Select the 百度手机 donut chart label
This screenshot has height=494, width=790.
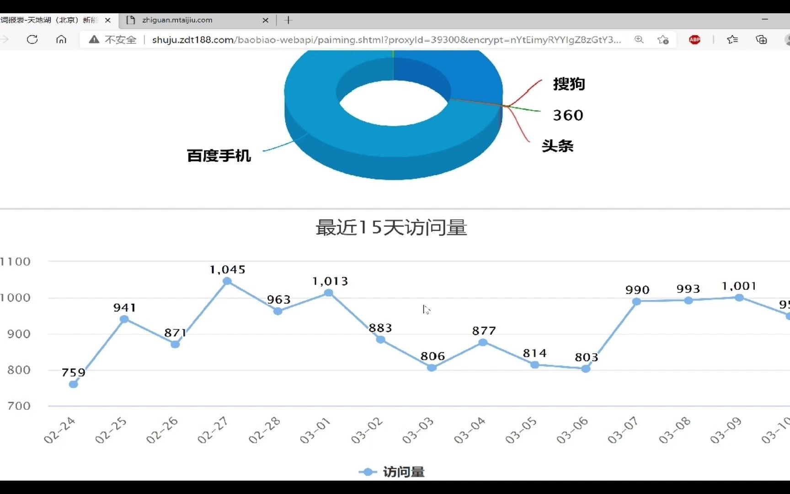pyautogui.click(x=219, y=156)
